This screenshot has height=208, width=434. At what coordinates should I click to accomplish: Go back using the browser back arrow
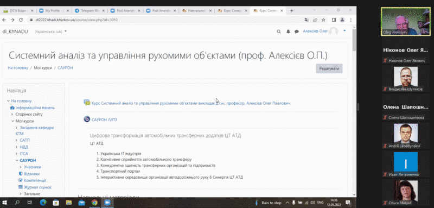[x=4, y=20]
